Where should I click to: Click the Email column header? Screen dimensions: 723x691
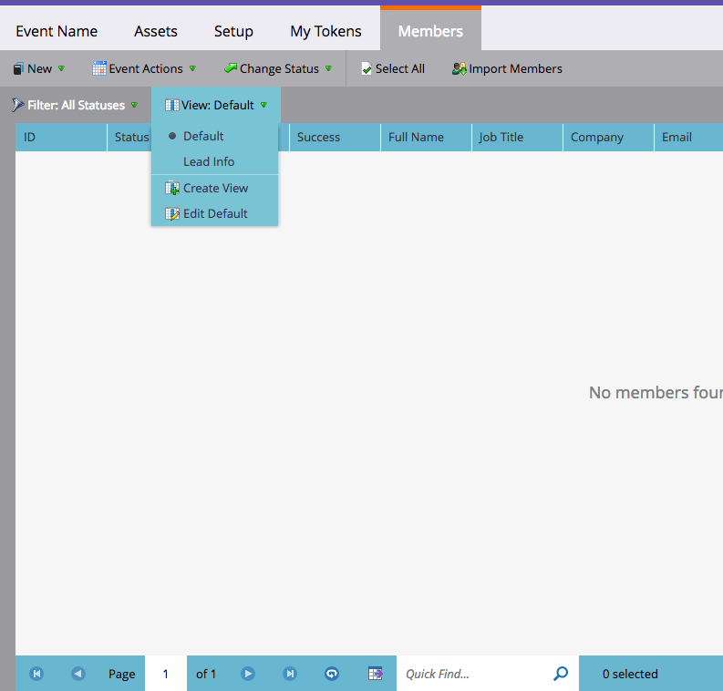pyautogui.click(x=689, y=138)
